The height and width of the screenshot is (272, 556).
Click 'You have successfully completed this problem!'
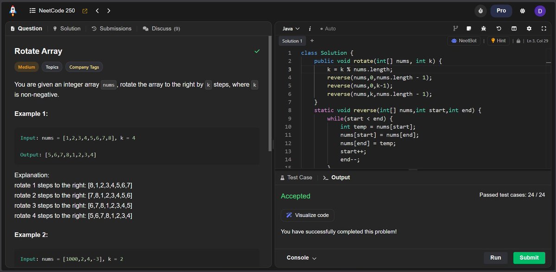339,231
